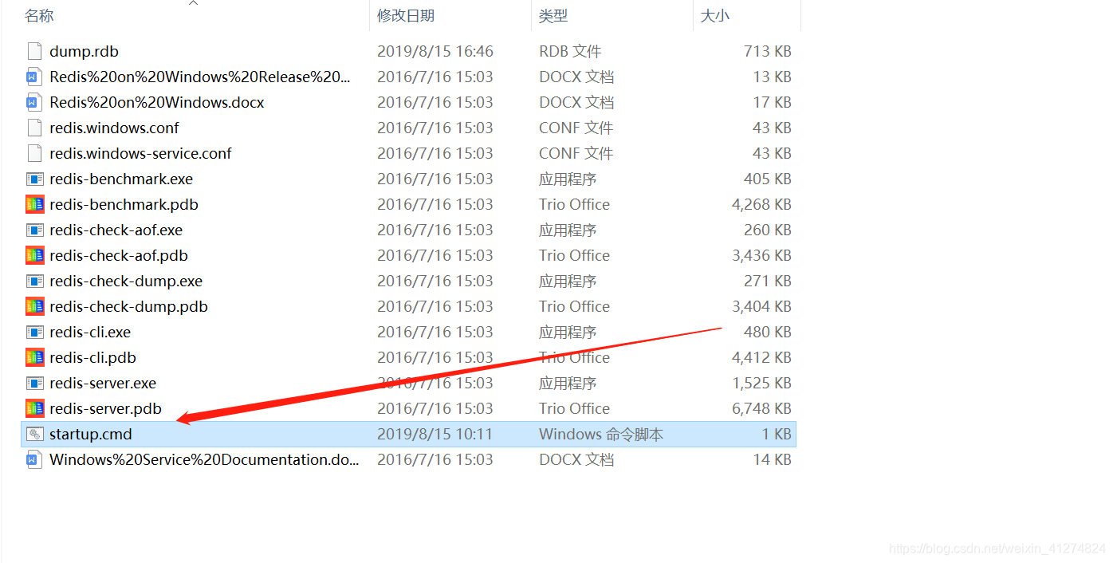Click the RDB 文件 type cell
The width and height of the screenshot is (1113, 563).
[x=570, y=52]
